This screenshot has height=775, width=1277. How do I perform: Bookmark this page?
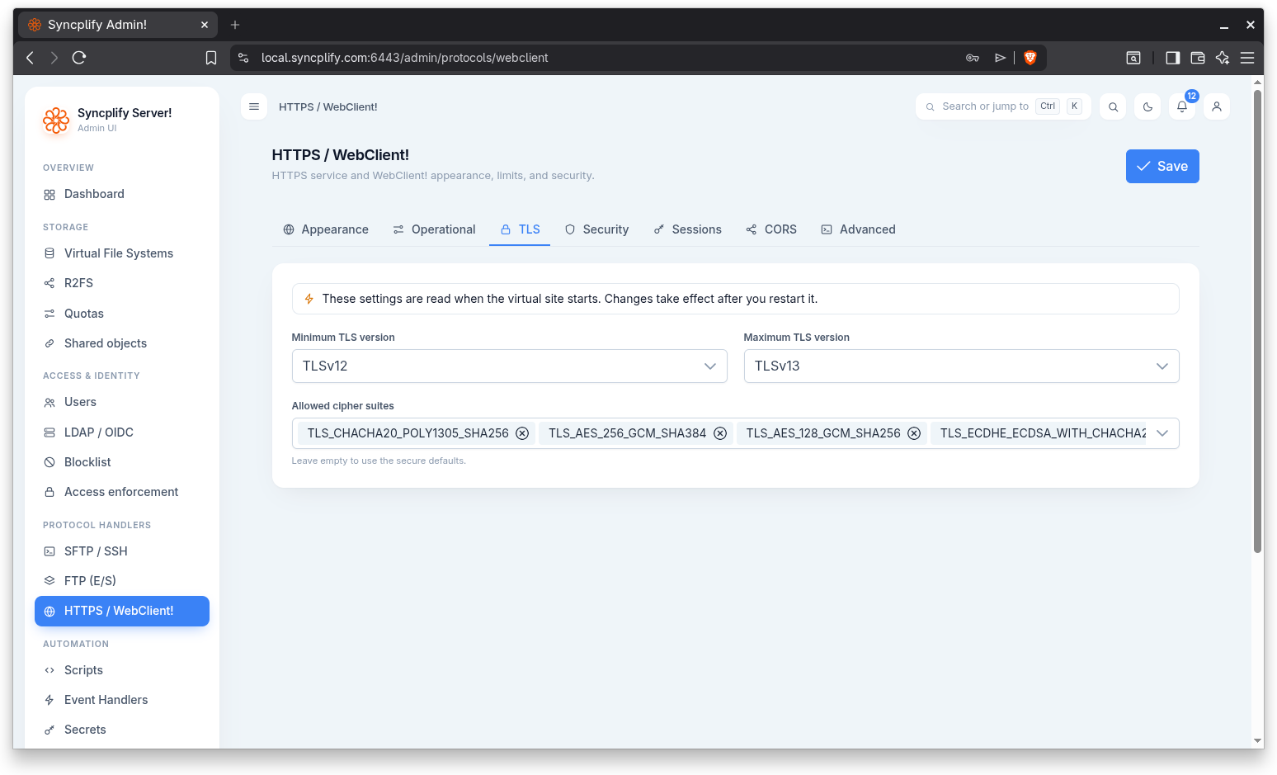click(211, 58)
